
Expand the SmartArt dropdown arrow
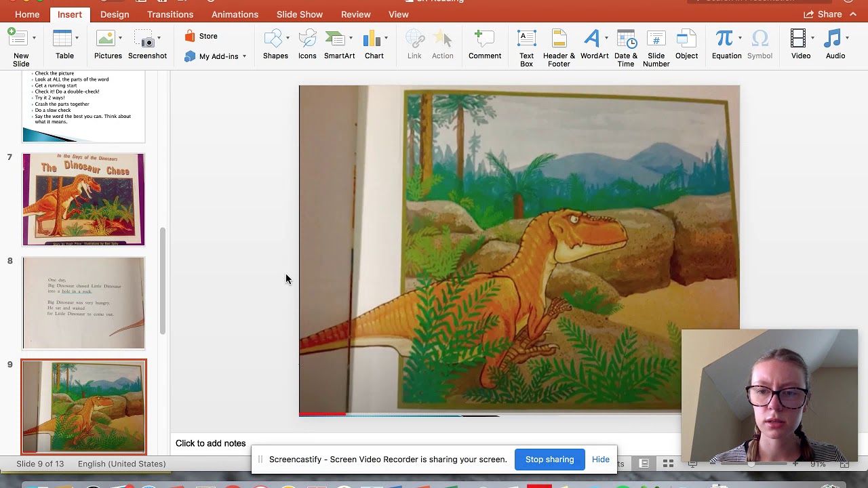[x=351, y=38]
